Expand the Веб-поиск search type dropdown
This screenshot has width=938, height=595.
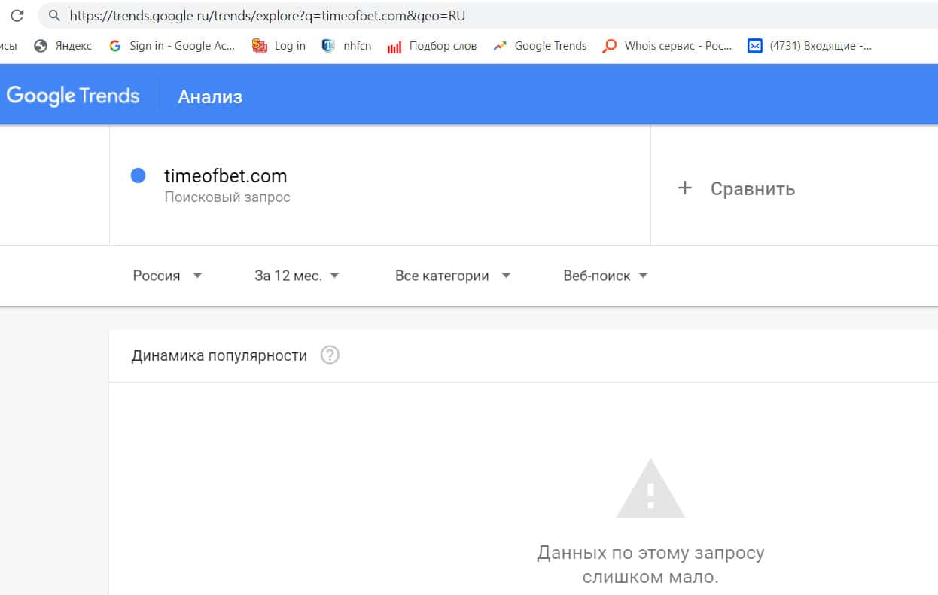[605, 276]
